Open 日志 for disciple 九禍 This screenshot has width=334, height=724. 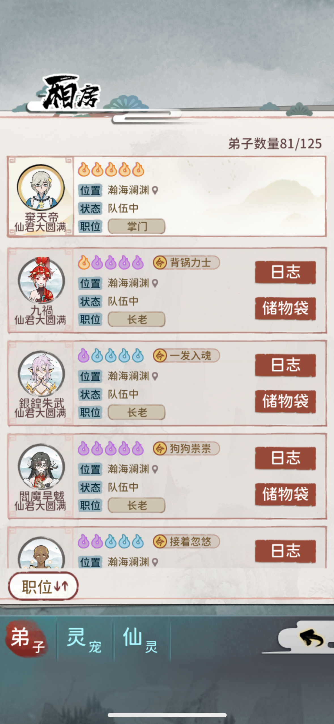click(x=285, y=272)
